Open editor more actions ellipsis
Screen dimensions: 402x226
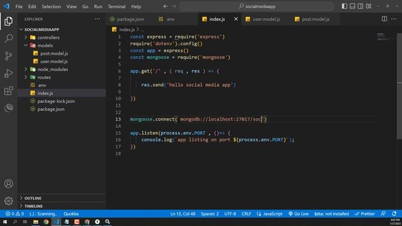(x=394, y=19)
